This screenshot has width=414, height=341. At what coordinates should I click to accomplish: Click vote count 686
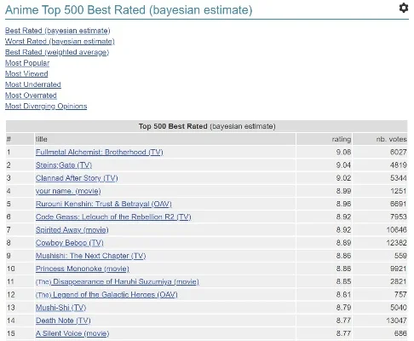(400, 333)
